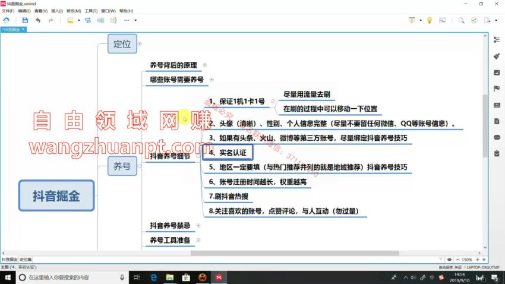
Task: Click the vertical scrollbar thumb
Action: tap(485, 126)
